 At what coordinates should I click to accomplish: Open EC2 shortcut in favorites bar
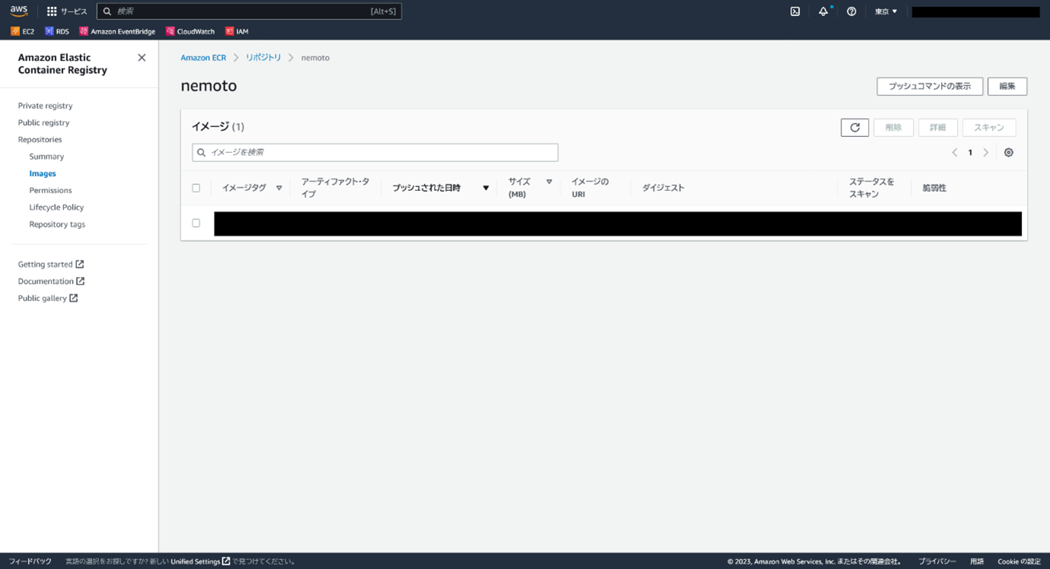(x=23, y=31)
